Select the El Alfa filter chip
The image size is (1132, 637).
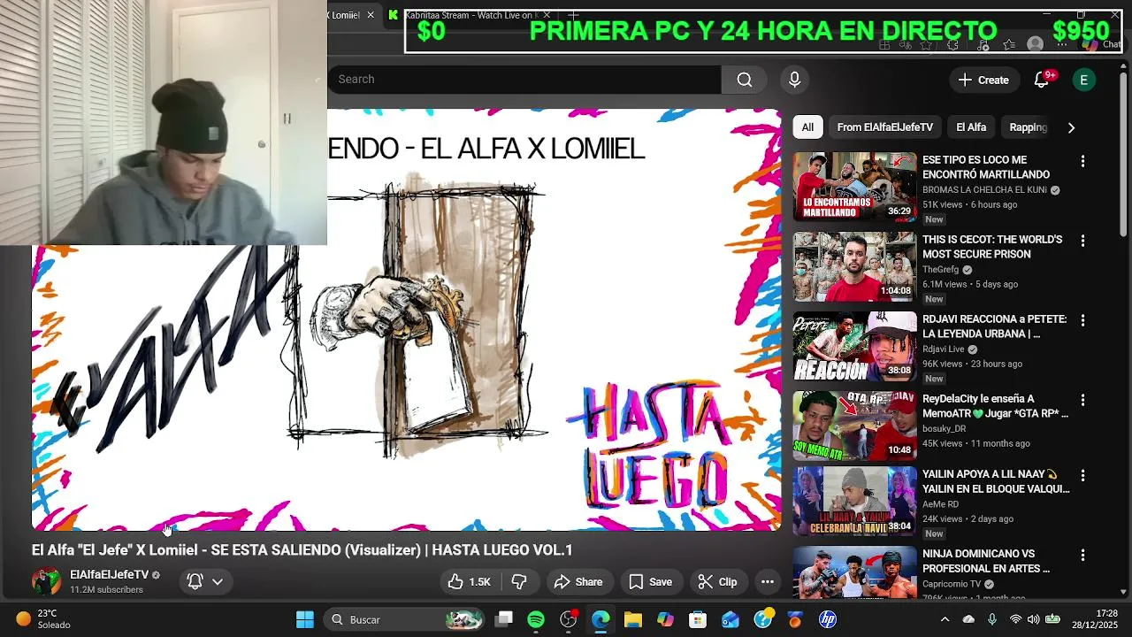point(971,127)
